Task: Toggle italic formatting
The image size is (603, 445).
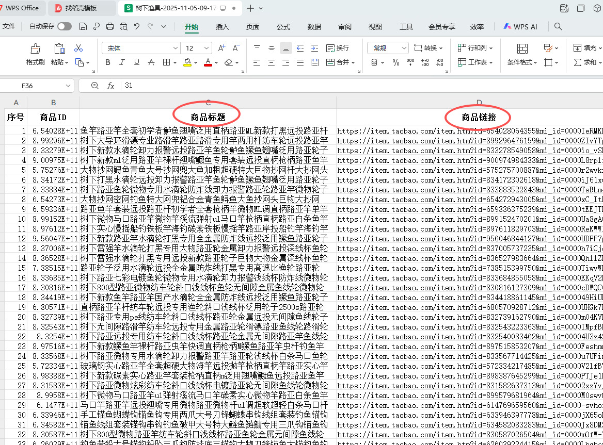Action: pos(122,62)
